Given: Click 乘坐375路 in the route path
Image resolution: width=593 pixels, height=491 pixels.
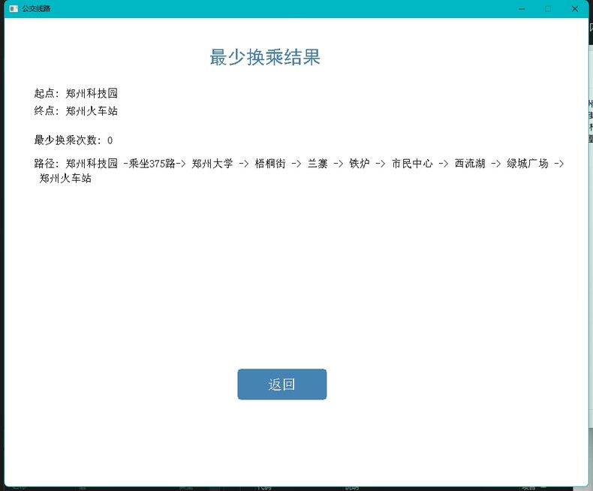Looking at the screenshot, I should tap(152, 164).
